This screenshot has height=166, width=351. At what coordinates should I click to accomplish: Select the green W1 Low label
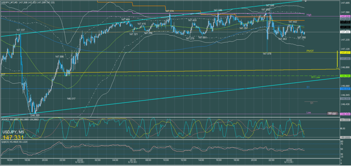click(x=315, y=76)
